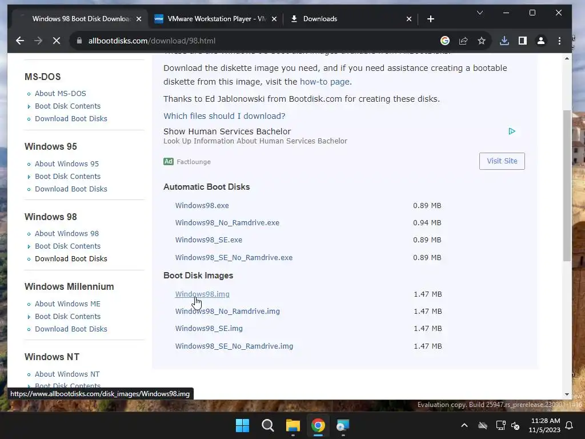Download Windows98.img
This screenshot has height=439, width=585.
point(202,294)
